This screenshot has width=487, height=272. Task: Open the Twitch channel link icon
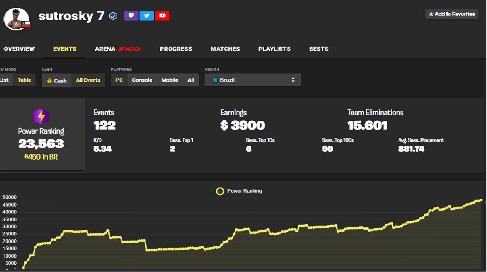pos(131,16)
